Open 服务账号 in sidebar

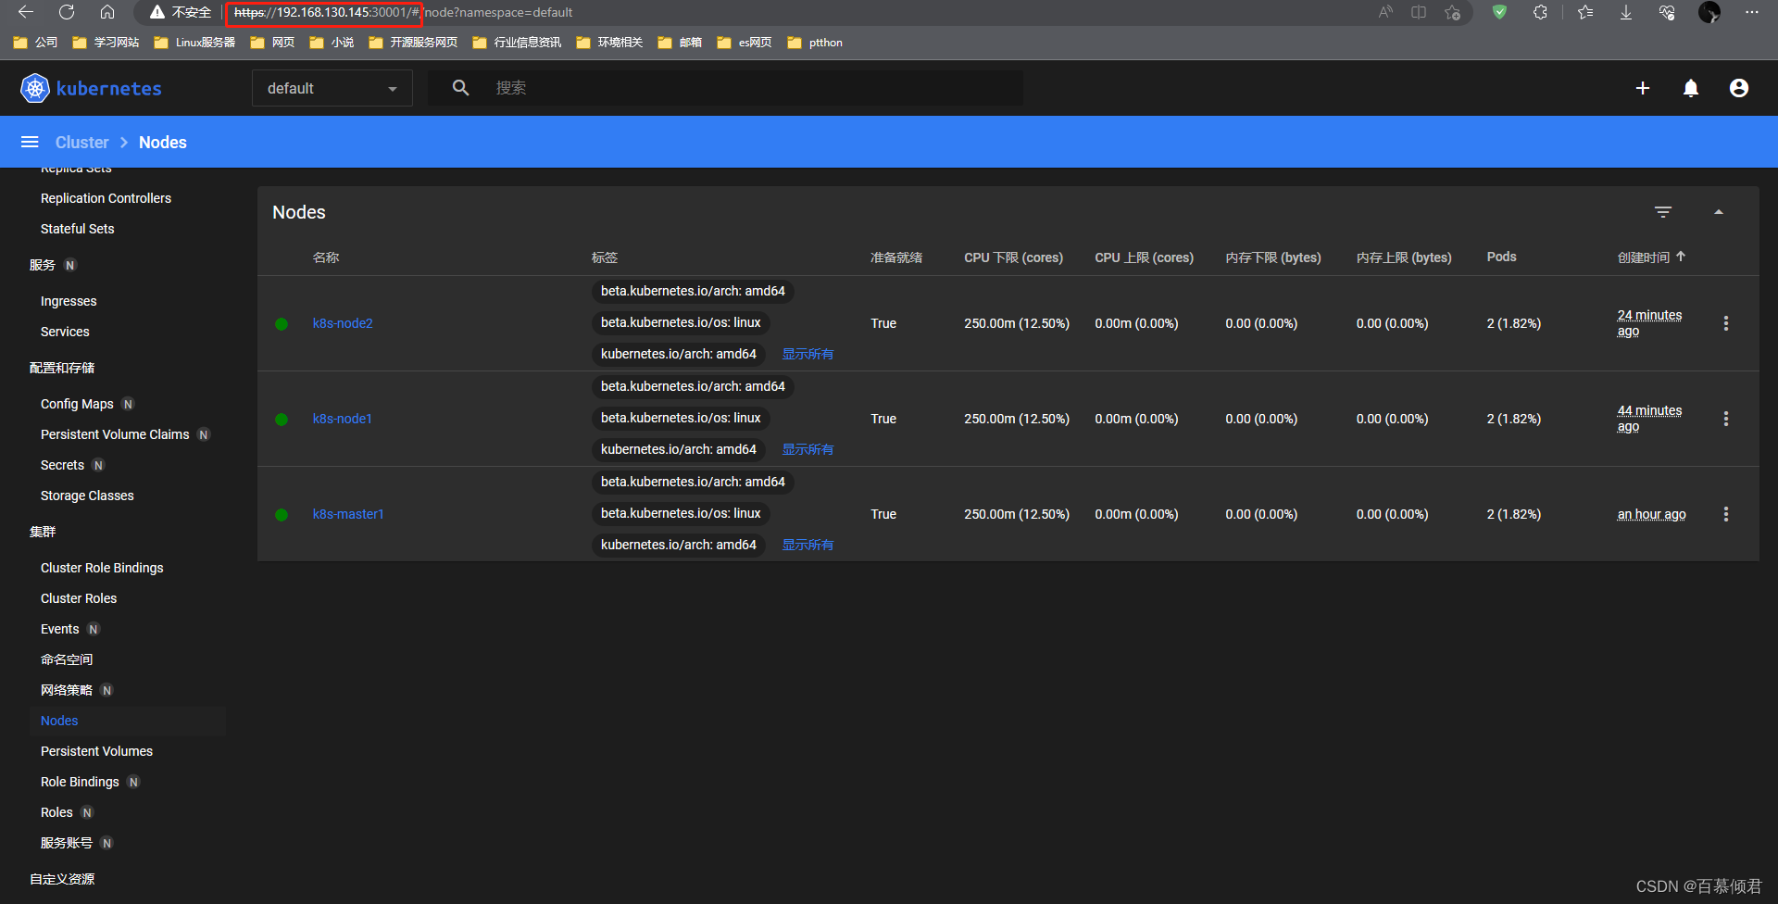(67, 843)
